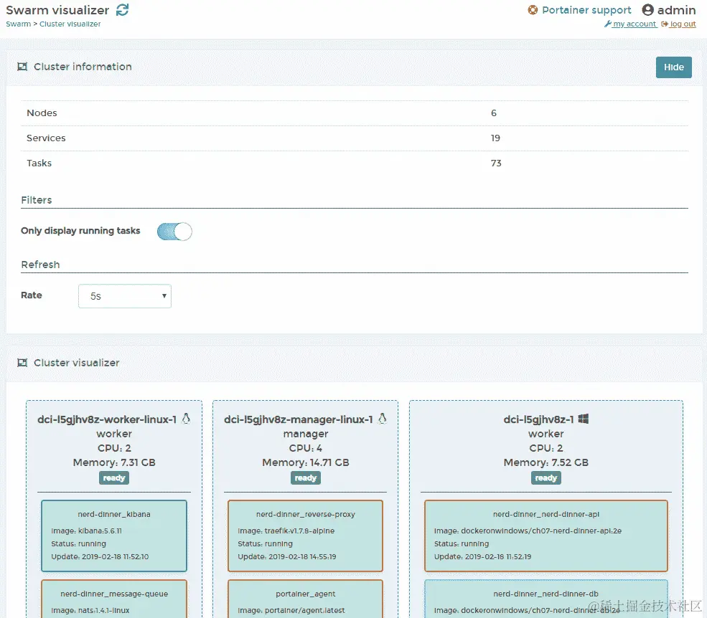Select the nerd-dinner_nerd-dinner-db task card
Viewport: 707px width, 618px height.
(x=546, y=599)
